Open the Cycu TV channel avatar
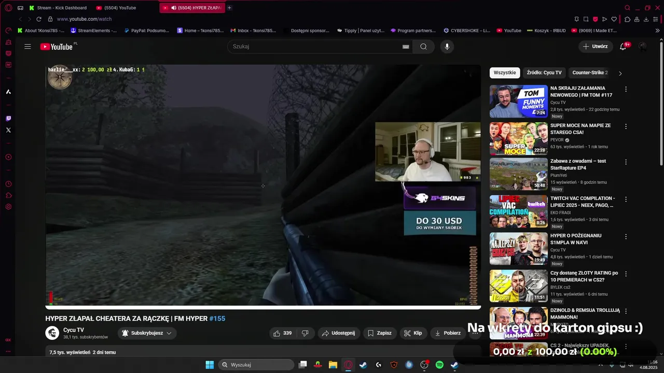The width and height of the screenshot is (664, 373). pyautogui.click(x=52, y=333)
